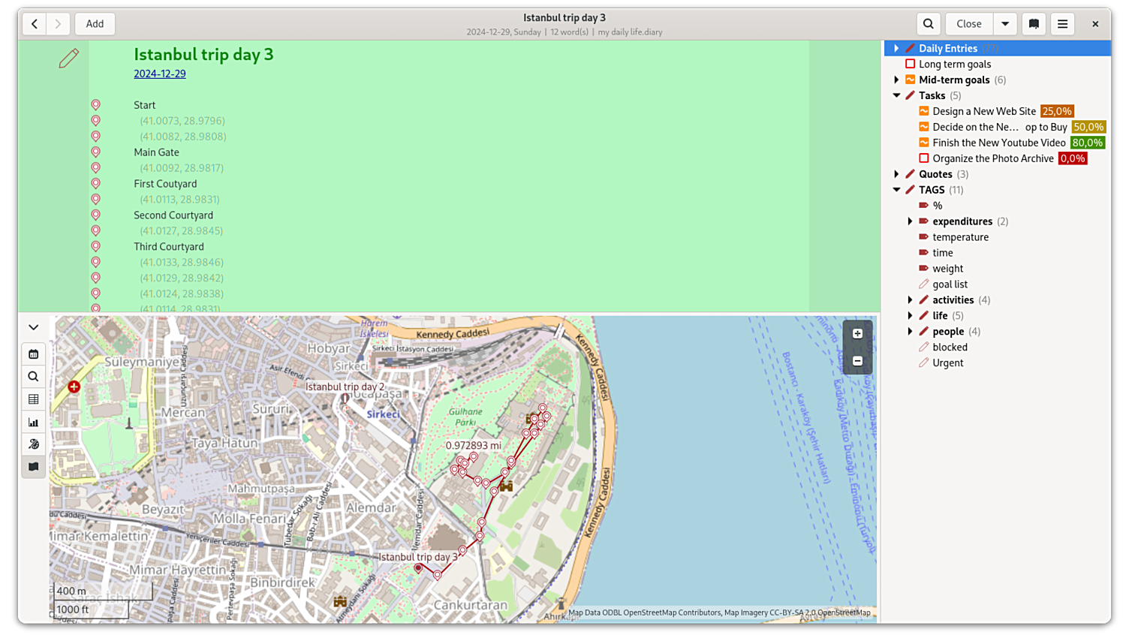Expand the Daily Entries tree node
The height and width of the screenshot is (635, 1129).
896,49
